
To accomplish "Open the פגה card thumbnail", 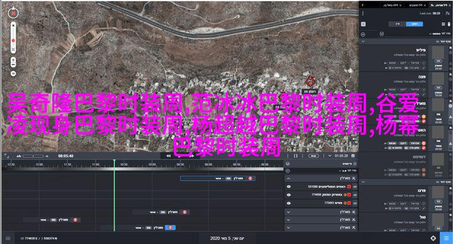I will point(438,78).
